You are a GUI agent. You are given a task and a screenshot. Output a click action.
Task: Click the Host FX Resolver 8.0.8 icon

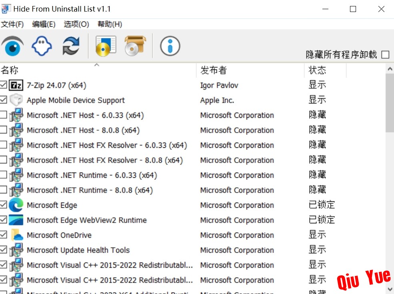[16, 160]
